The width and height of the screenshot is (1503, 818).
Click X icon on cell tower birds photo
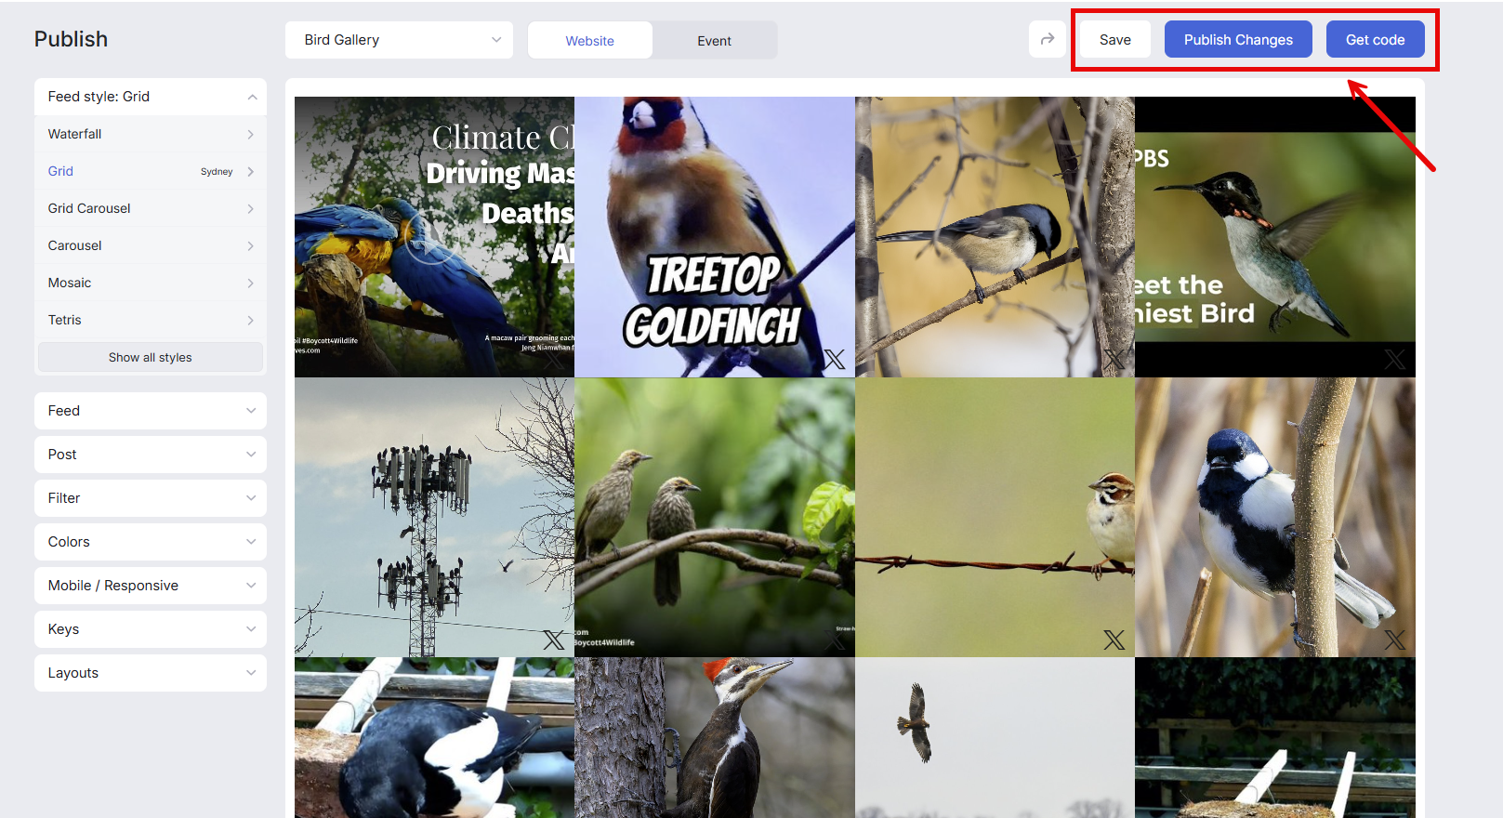554,640
